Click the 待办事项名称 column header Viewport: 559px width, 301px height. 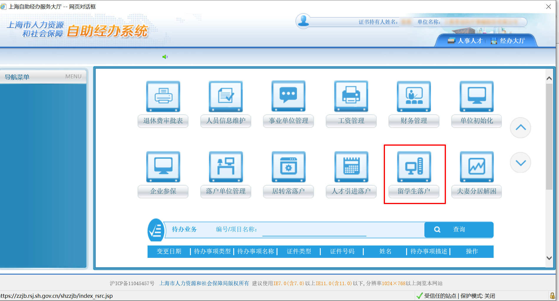pos(256,251)
